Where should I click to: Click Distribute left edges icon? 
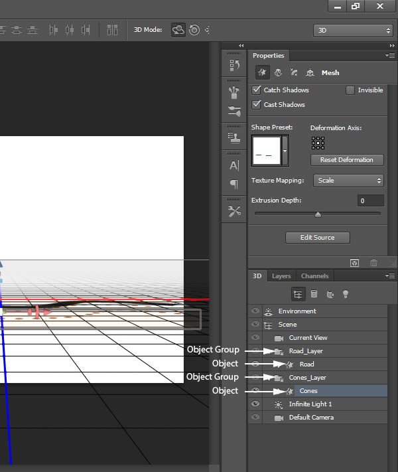point(53,30)
